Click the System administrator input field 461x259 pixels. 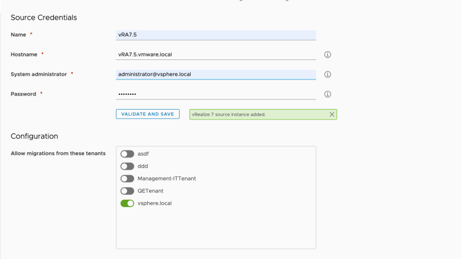tap(216, 75)
